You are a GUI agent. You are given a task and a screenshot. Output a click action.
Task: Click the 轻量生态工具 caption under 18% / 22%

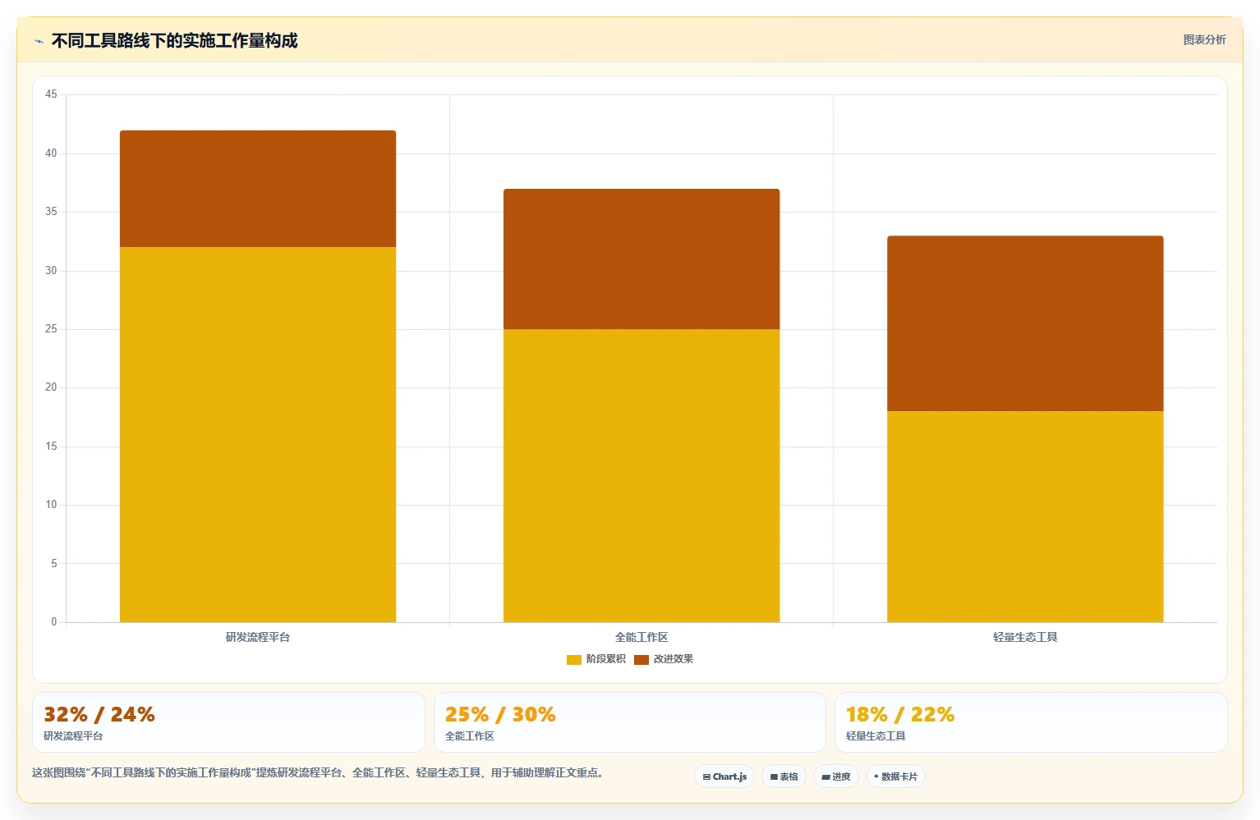click(x=876, y=736)
